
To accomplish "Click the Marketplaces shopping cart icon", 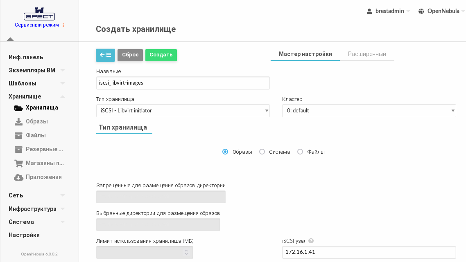I will 18,163.
